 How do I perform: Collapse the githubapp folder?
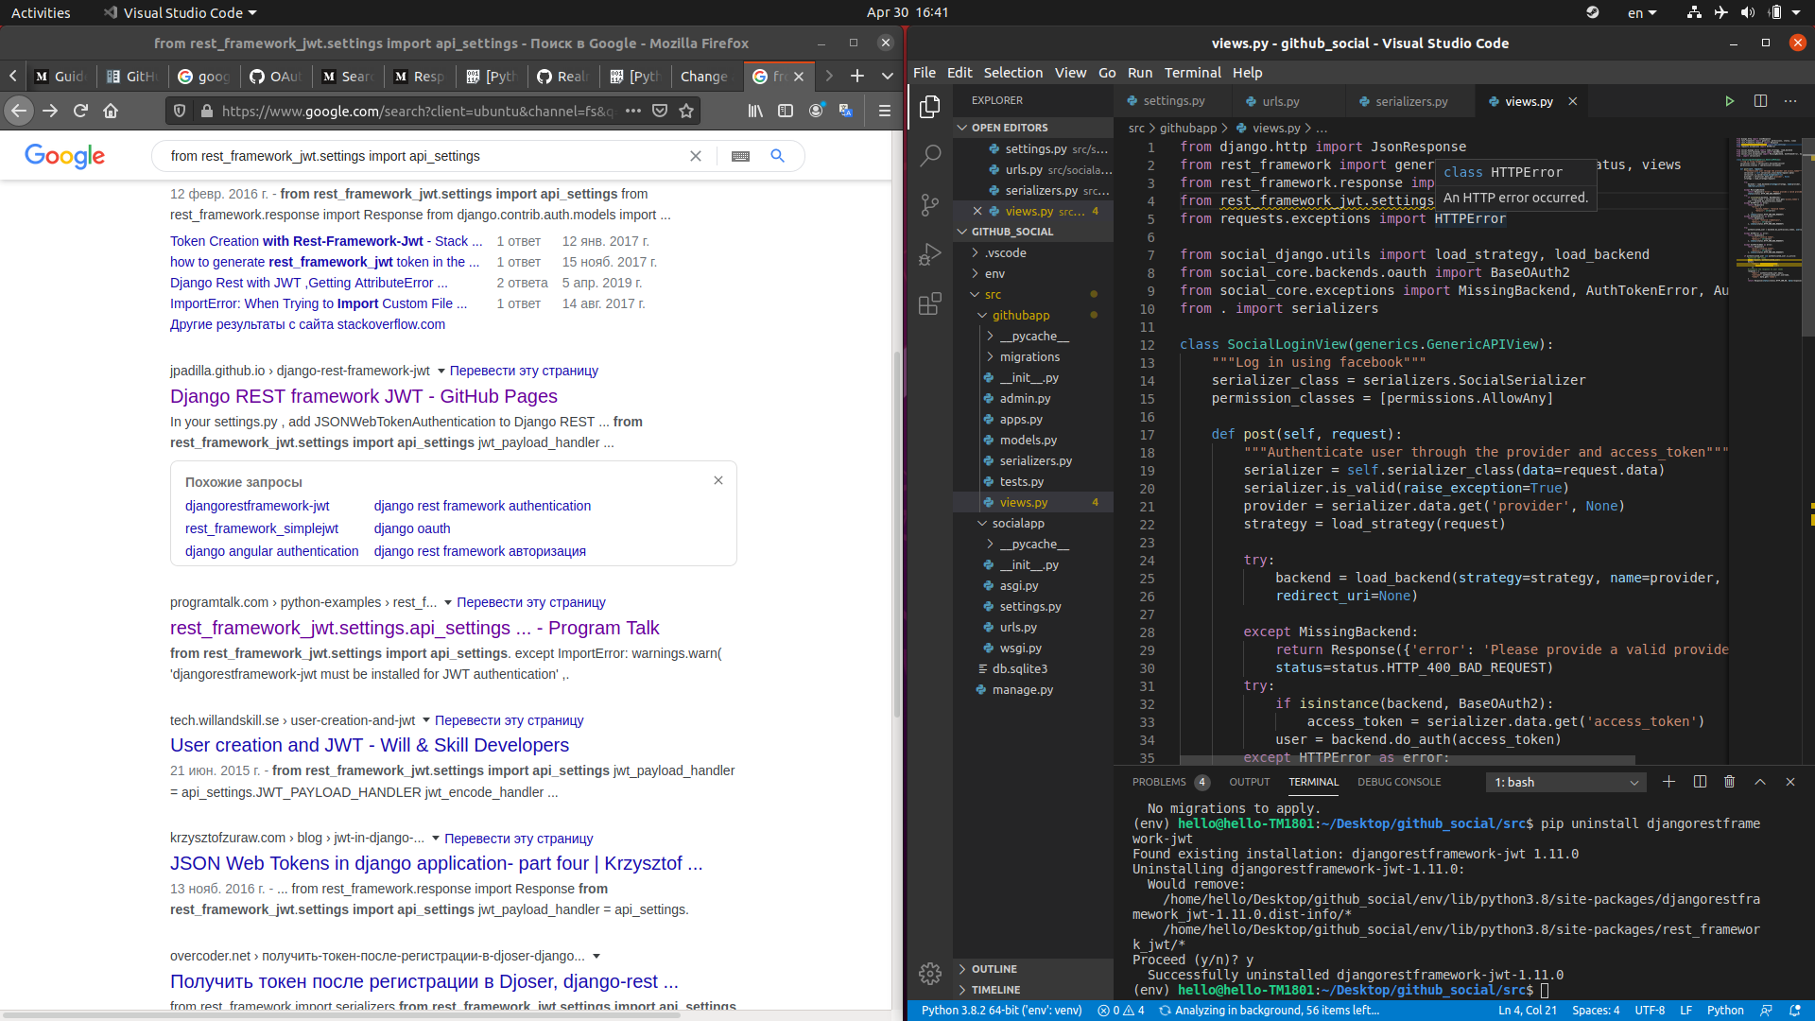[x=1020, y=315]
